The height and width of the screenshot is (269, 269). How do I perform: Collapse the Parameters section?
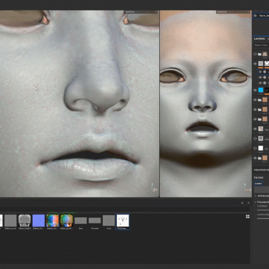pos(256,202)
